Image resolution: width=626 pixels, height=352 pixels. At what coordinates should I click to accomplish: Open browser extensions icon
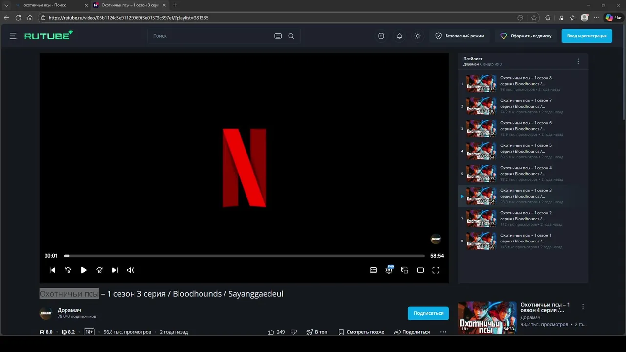point(548,18)
